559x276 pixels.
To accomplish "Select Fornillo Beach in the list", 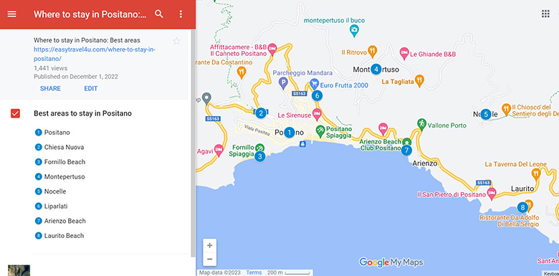I will click(x=64, y=162).
